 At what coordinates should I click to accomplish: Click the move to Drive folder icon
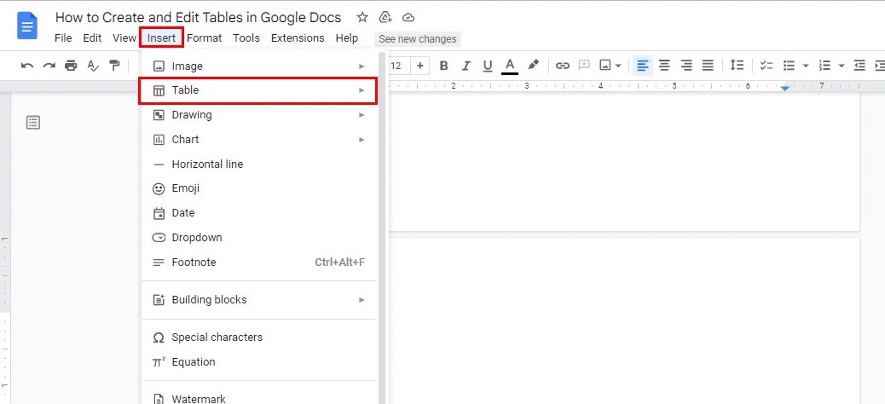tap(385, 18)
